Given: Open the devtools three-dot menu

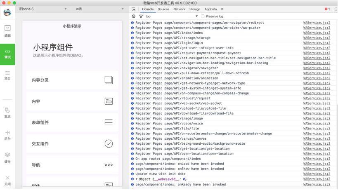Looking at the screenshot, I should pyautogui.click(x=336, y=9).
